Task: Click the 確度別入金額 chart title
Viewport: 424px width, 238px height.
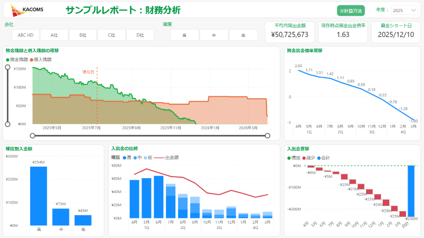Action: [x=19, y=149]
